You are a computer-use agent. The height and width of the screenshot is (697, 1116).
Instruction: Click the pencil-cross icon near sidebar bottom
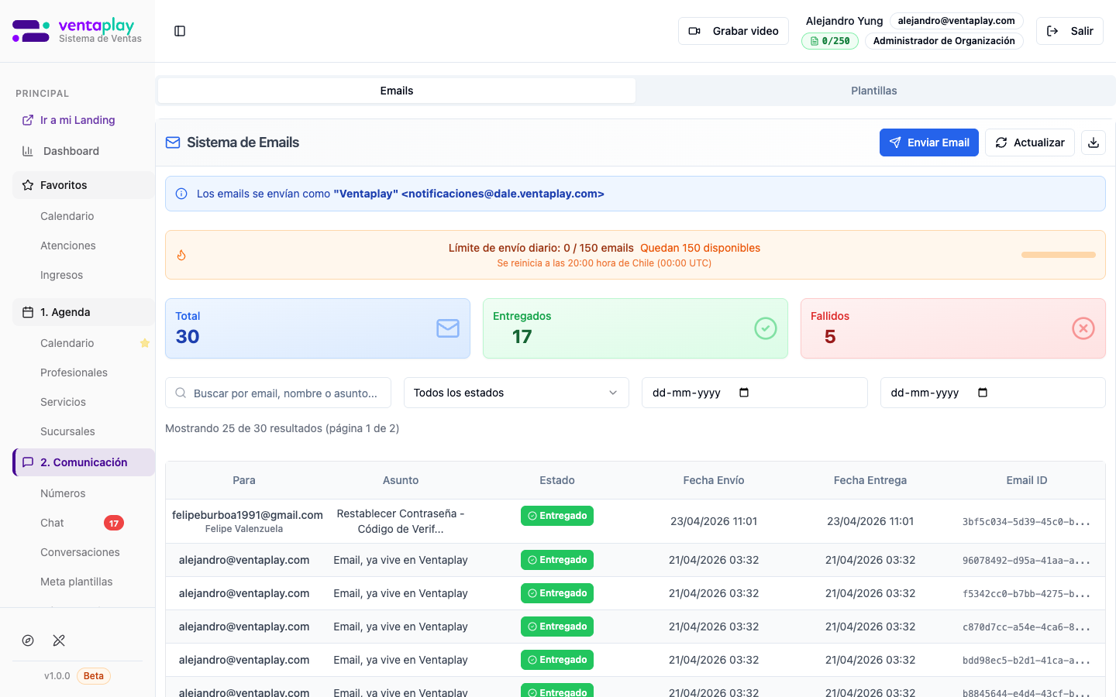point(59,640)
